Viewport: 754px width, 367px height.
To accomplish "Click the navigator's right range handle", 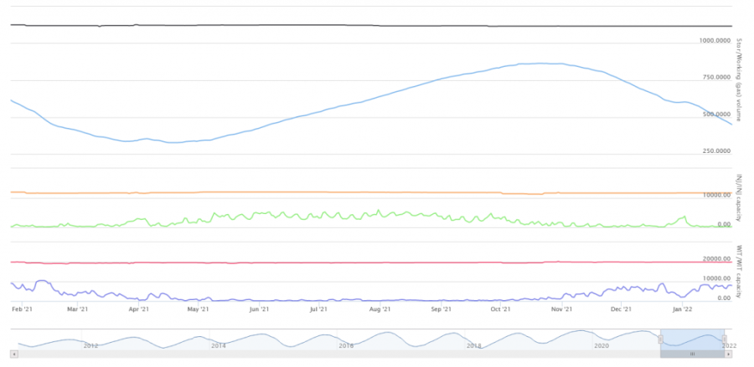I will pos(725,339).
